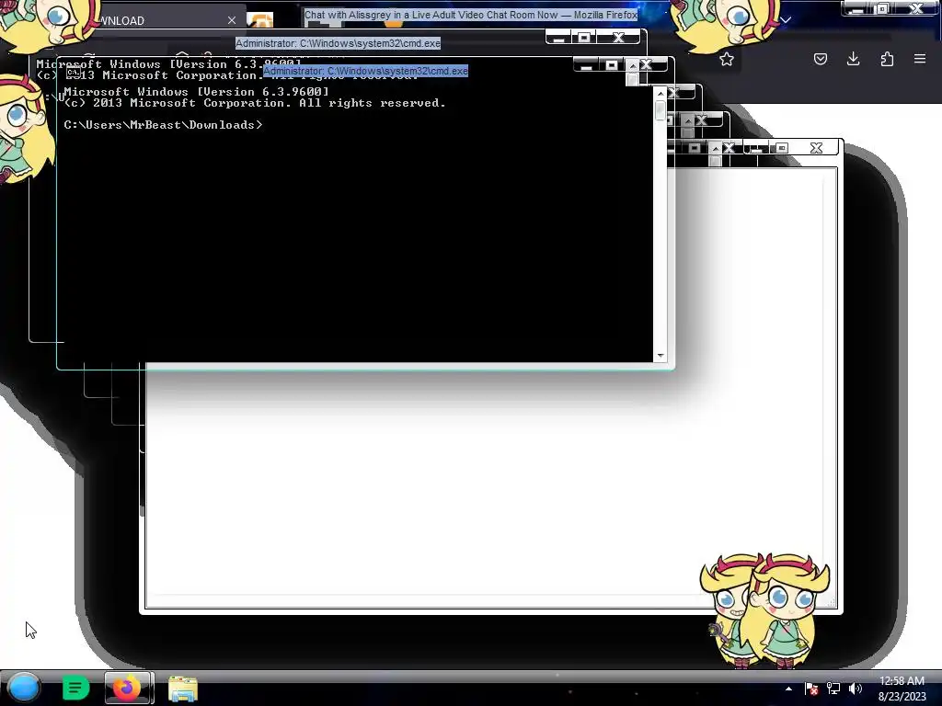Screen dimensions: 942x706
Task: Open the Firefox hamburger application menu
Action: [920, 59]
